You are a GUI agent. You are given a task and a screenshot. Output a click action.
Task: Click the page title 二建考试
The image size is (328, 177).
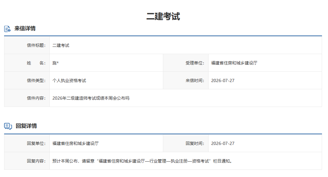pyautogui.click(x=163, y=16)
